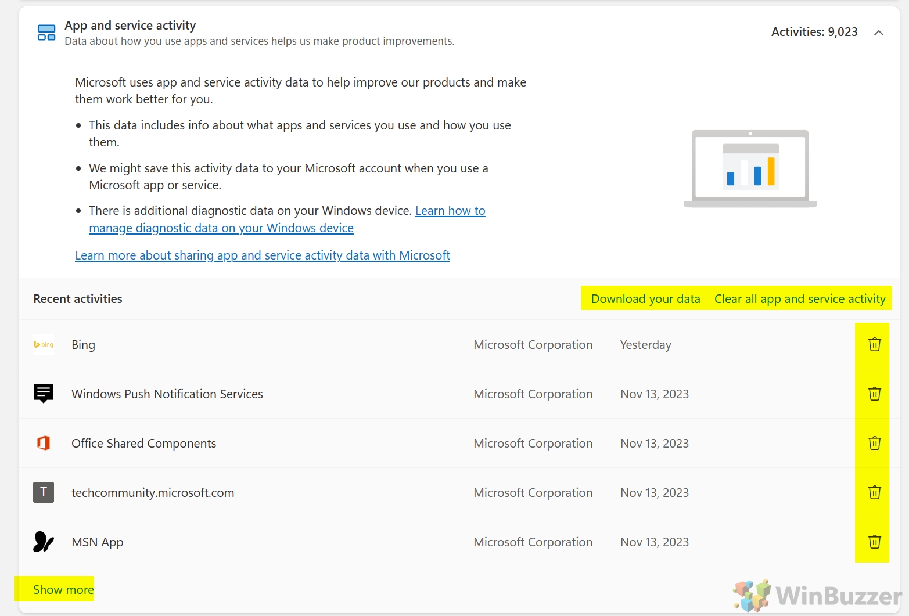Select Windows Push Notification Services row text
Image resolution: width=909 pixels, height=616 pixels.
[167, 394]
